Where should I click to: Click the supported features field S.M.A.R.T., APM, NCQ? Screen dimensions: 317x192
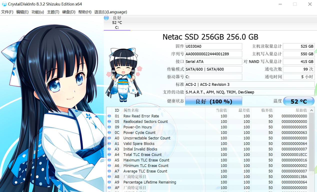(x=250, y=92)
